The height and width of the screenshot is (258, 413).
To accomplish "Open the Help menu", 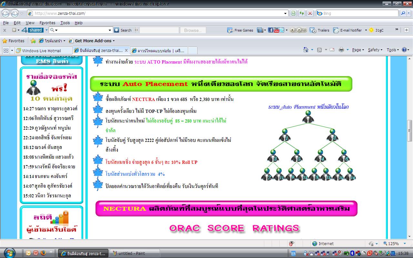I will (78, 23).
